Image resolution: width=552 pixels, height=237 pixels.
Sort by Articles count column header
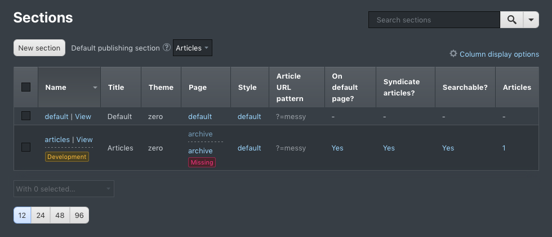pyautogui.click(x=517, y=87)
